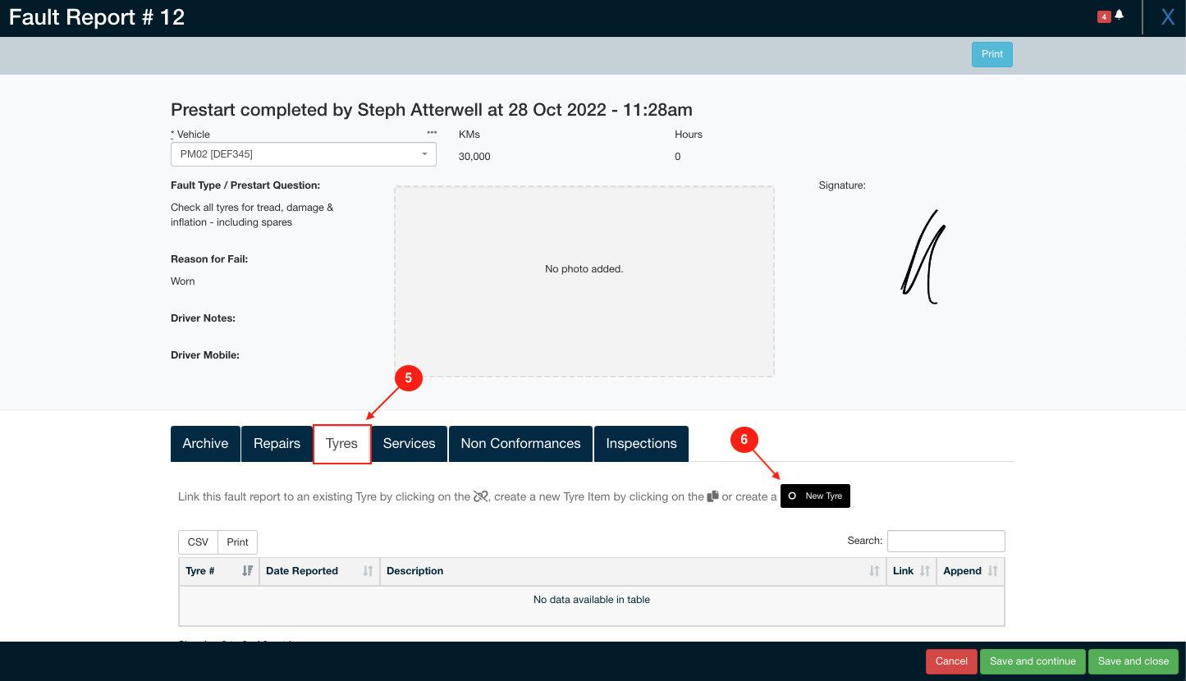Select the Services tab
The width and height of the screenshot is (1186, 681).
(409, 443)
